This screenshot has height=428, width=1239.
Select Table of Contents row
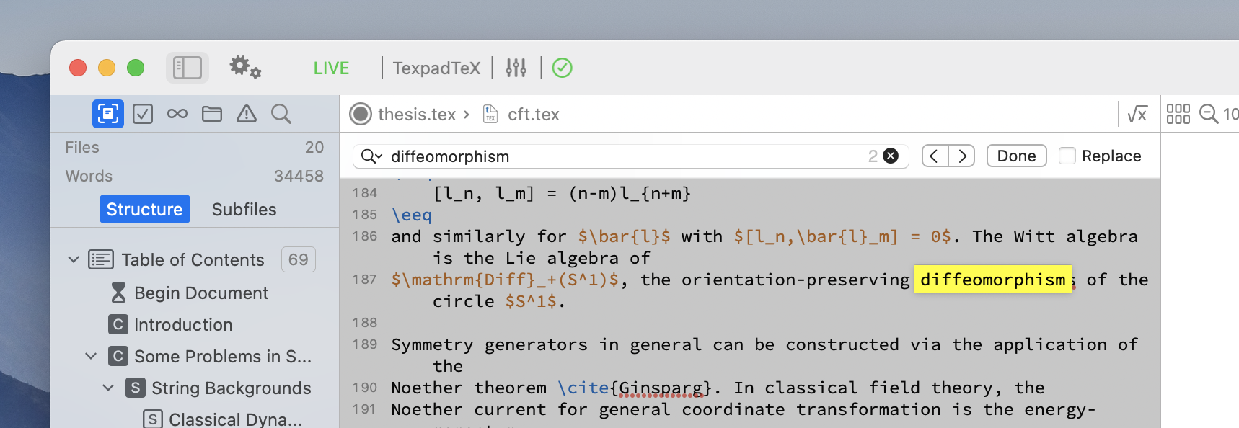coord(195,259)
